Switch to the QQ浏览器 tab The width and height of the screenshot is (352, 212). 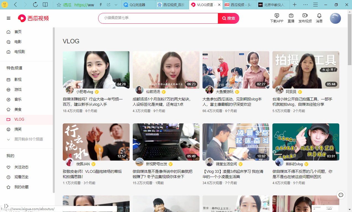coord(138,5)
